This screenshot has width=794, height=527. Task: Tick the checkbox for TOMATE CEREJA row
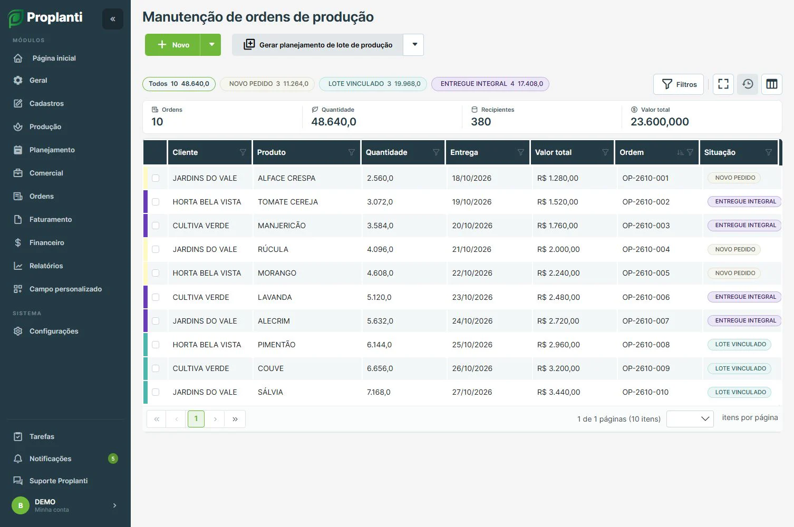(156, 202)
